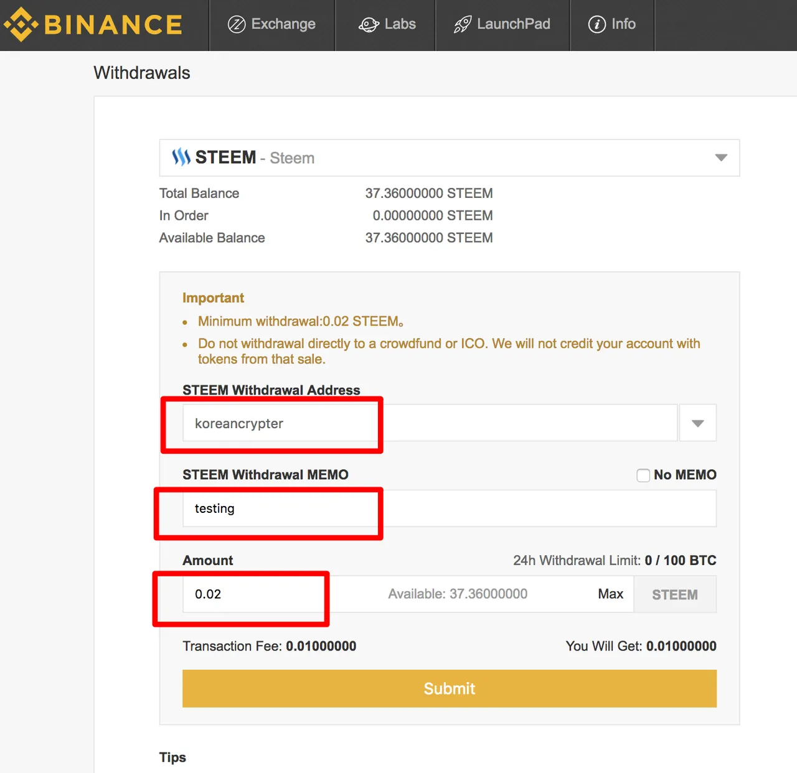Open the saved withdrawal address dropdown

tap(698, 423)
